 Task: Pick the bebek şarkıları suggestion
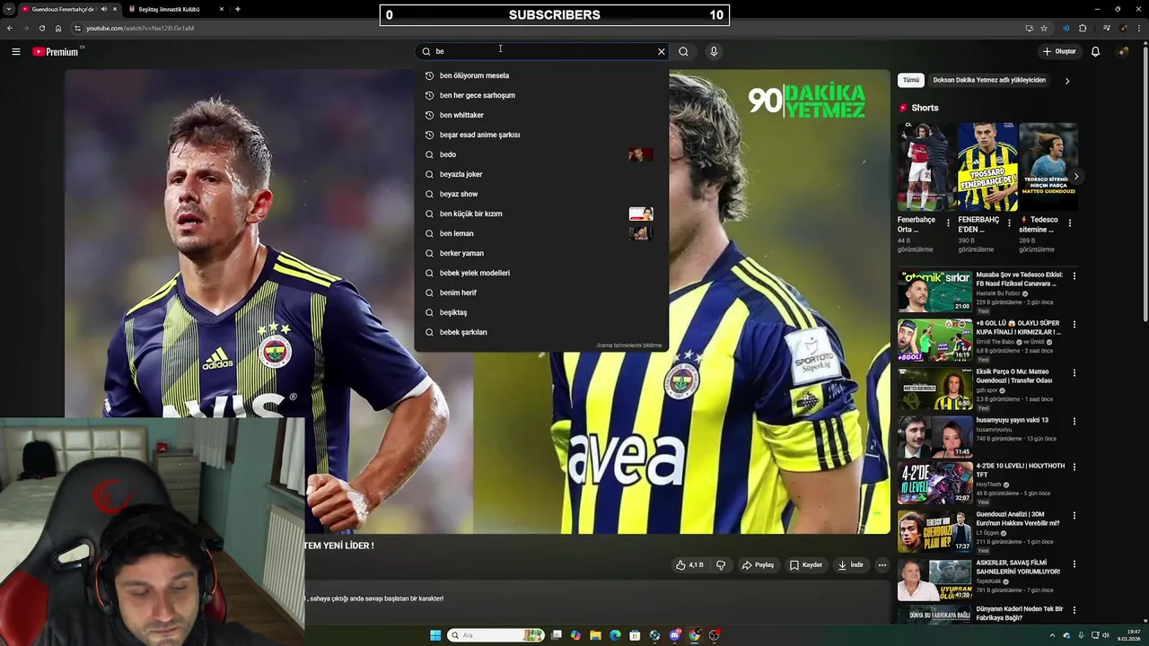[541, 332]
